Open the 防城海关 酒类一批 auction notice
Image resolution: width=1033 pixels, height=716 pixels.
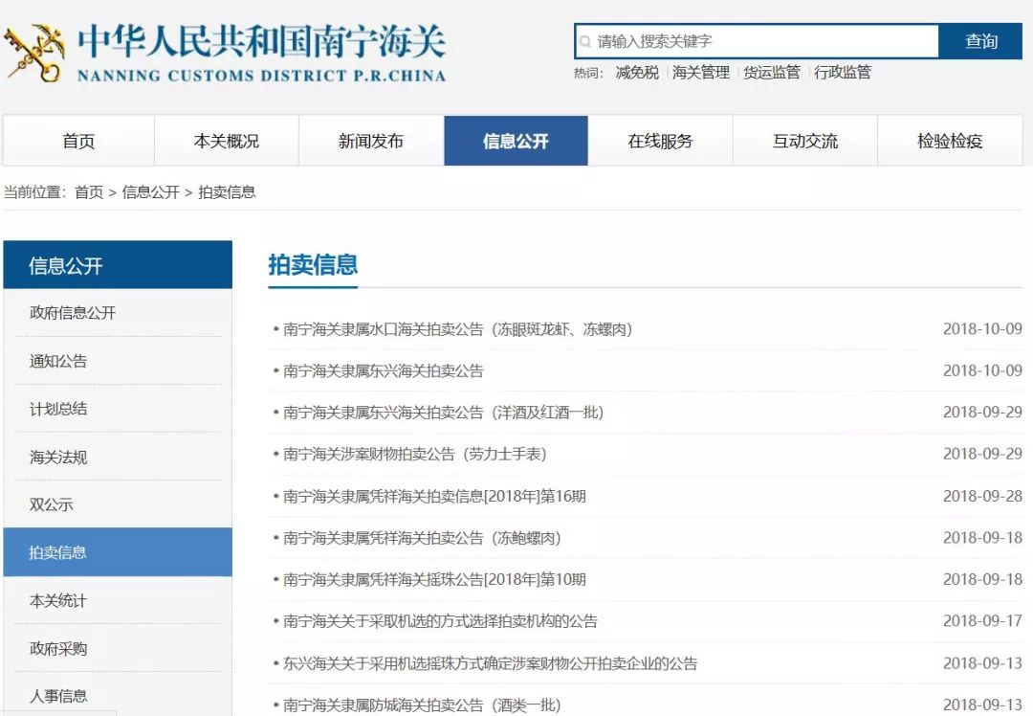pyautogui.click(x=423, y=705)
